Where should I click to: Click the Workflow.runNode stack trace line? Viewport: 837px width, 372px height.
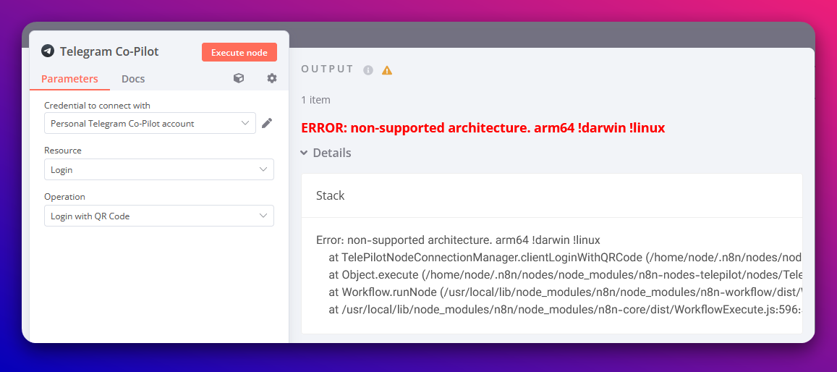coord(564,292)
